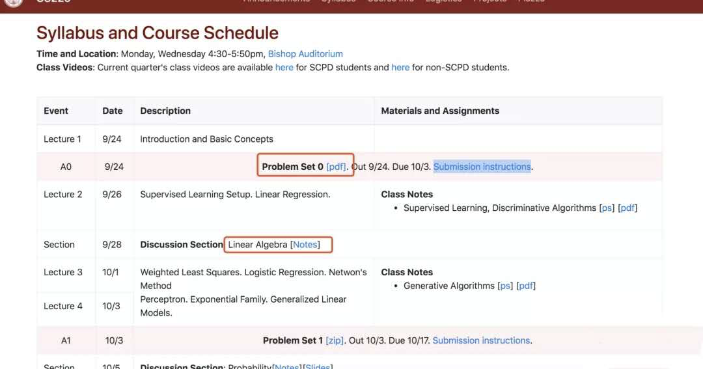The image size is (703, 369).
Task: Open Supervised Learning notes pdf link
Action: click(627, 208)
